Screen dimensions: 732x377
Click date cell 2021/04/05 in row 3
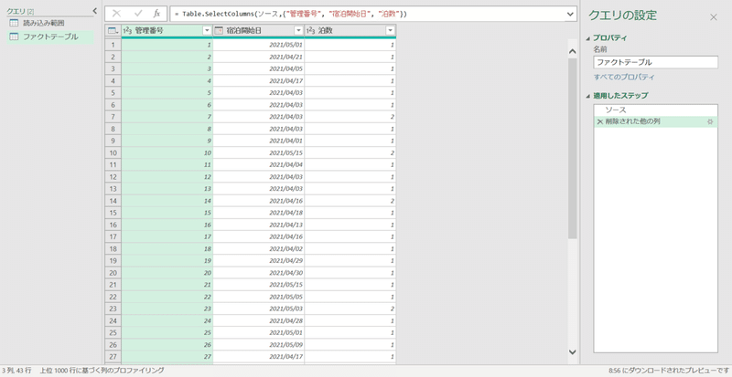pos(259,69)
